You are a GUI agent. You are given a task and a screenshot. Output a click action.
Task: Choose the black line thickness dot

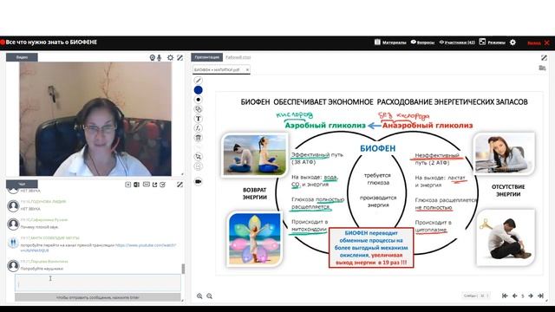point(199,100)
